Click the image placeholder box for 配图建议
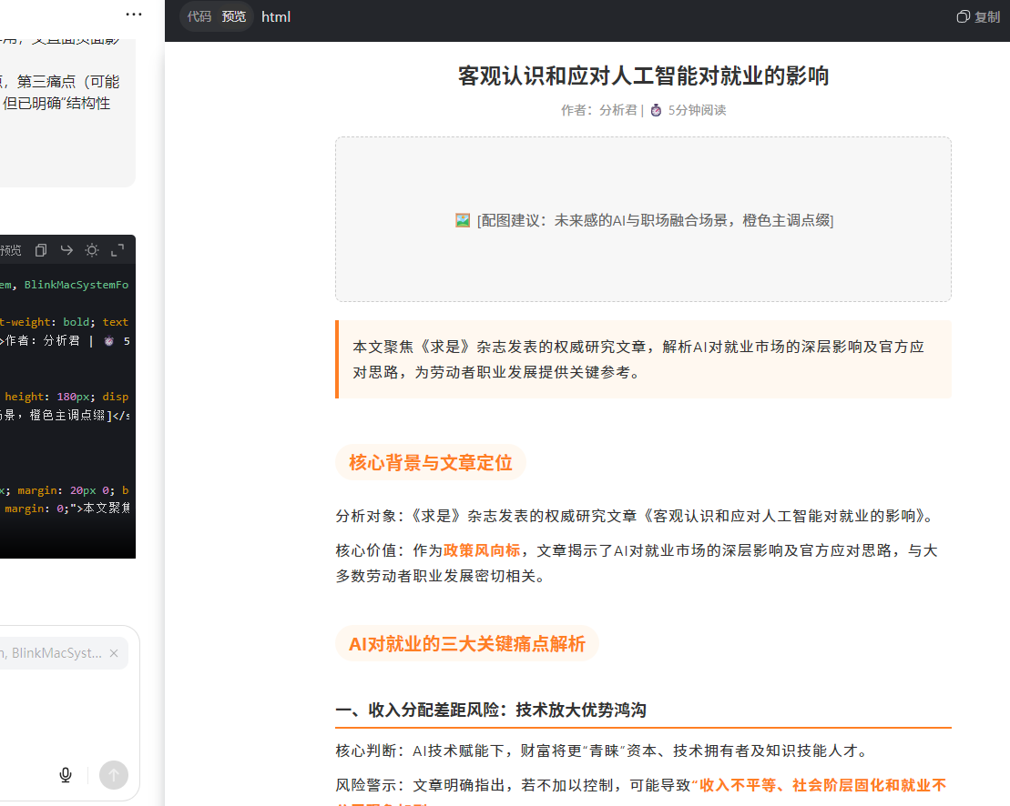 [643, 219]
